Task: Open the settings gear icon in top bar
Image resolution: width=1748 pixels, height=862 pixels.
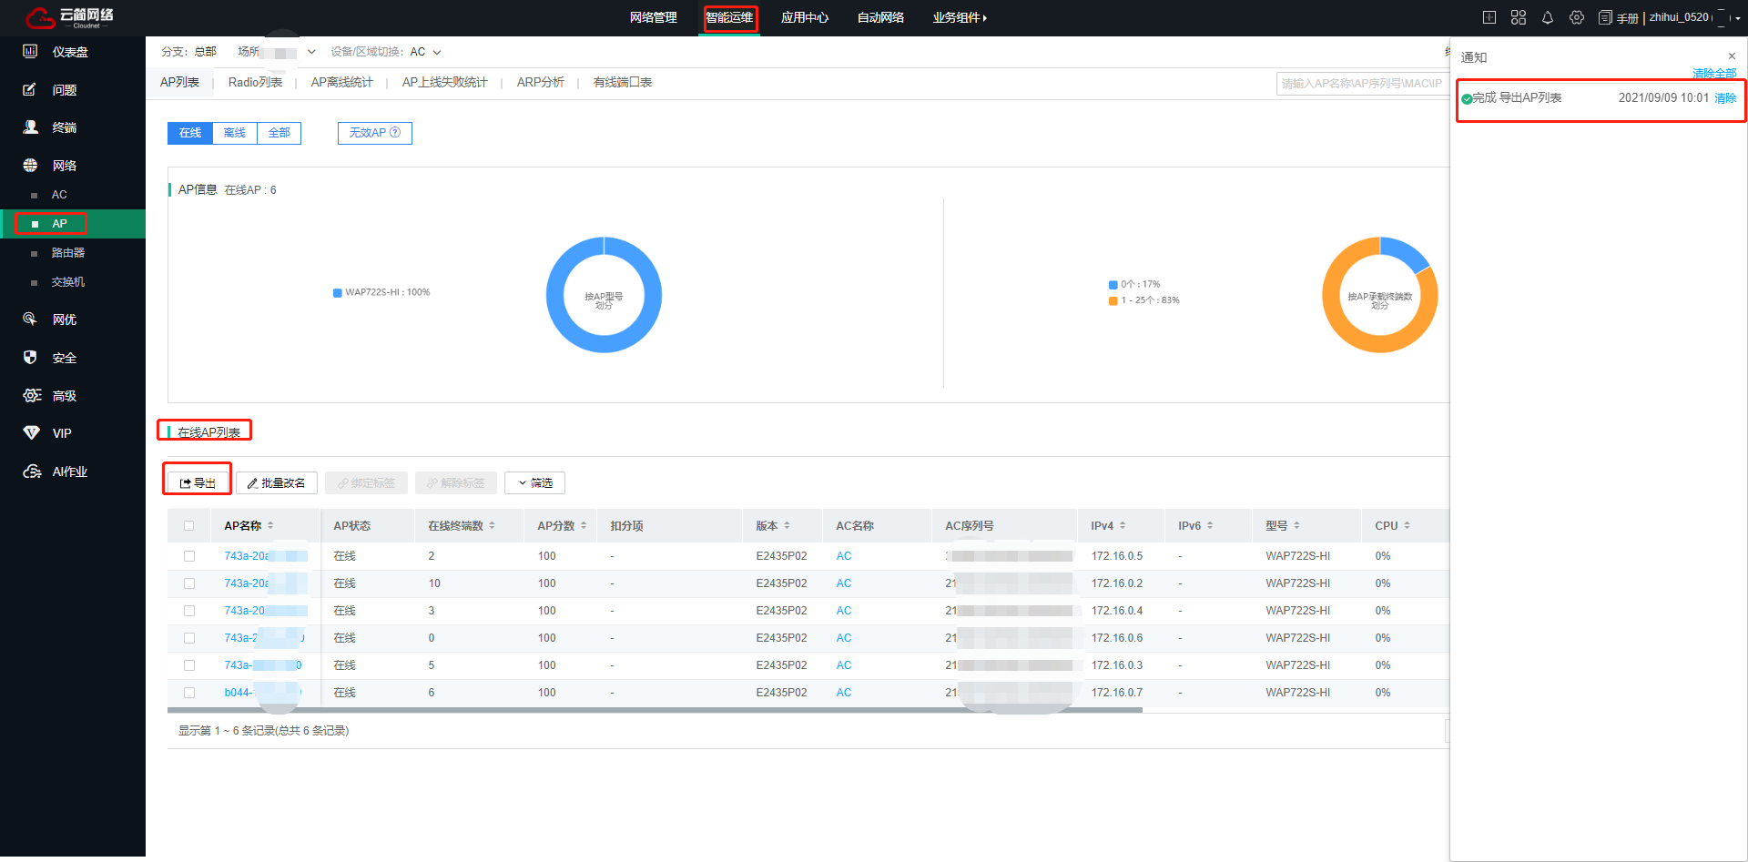Action: tap(1576, 17)
